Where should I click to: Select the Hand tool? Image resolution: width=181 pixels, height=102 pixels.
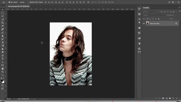click(3, 69)
